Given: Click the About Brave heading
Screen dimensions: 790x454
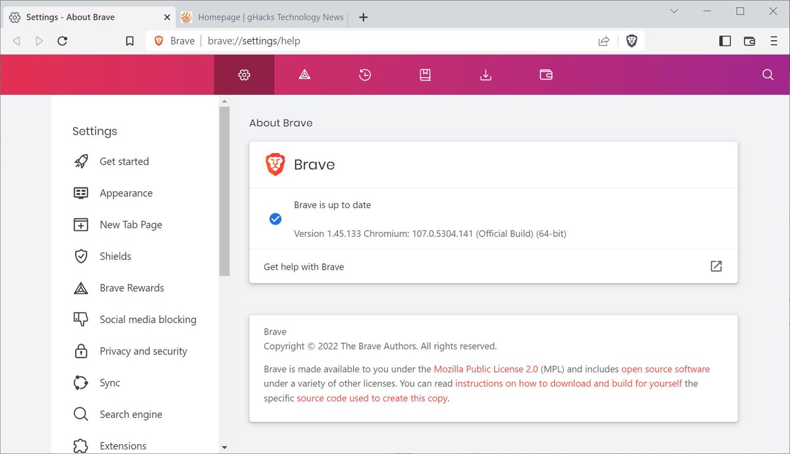Looking at the screenshot, I should (281, 123).
